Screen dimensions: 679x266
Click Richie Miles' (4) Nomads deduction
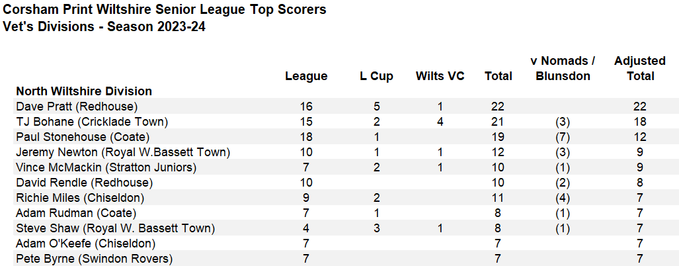pos(563,198)
